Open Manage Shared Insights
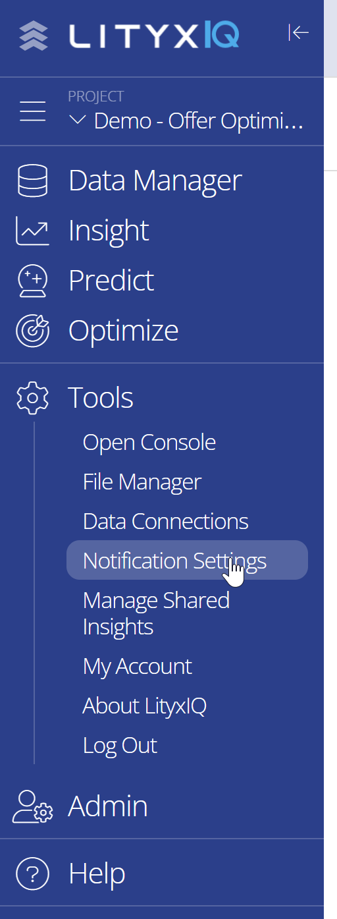This screenshot has width=337, height=919. click(x=156, y=613)
